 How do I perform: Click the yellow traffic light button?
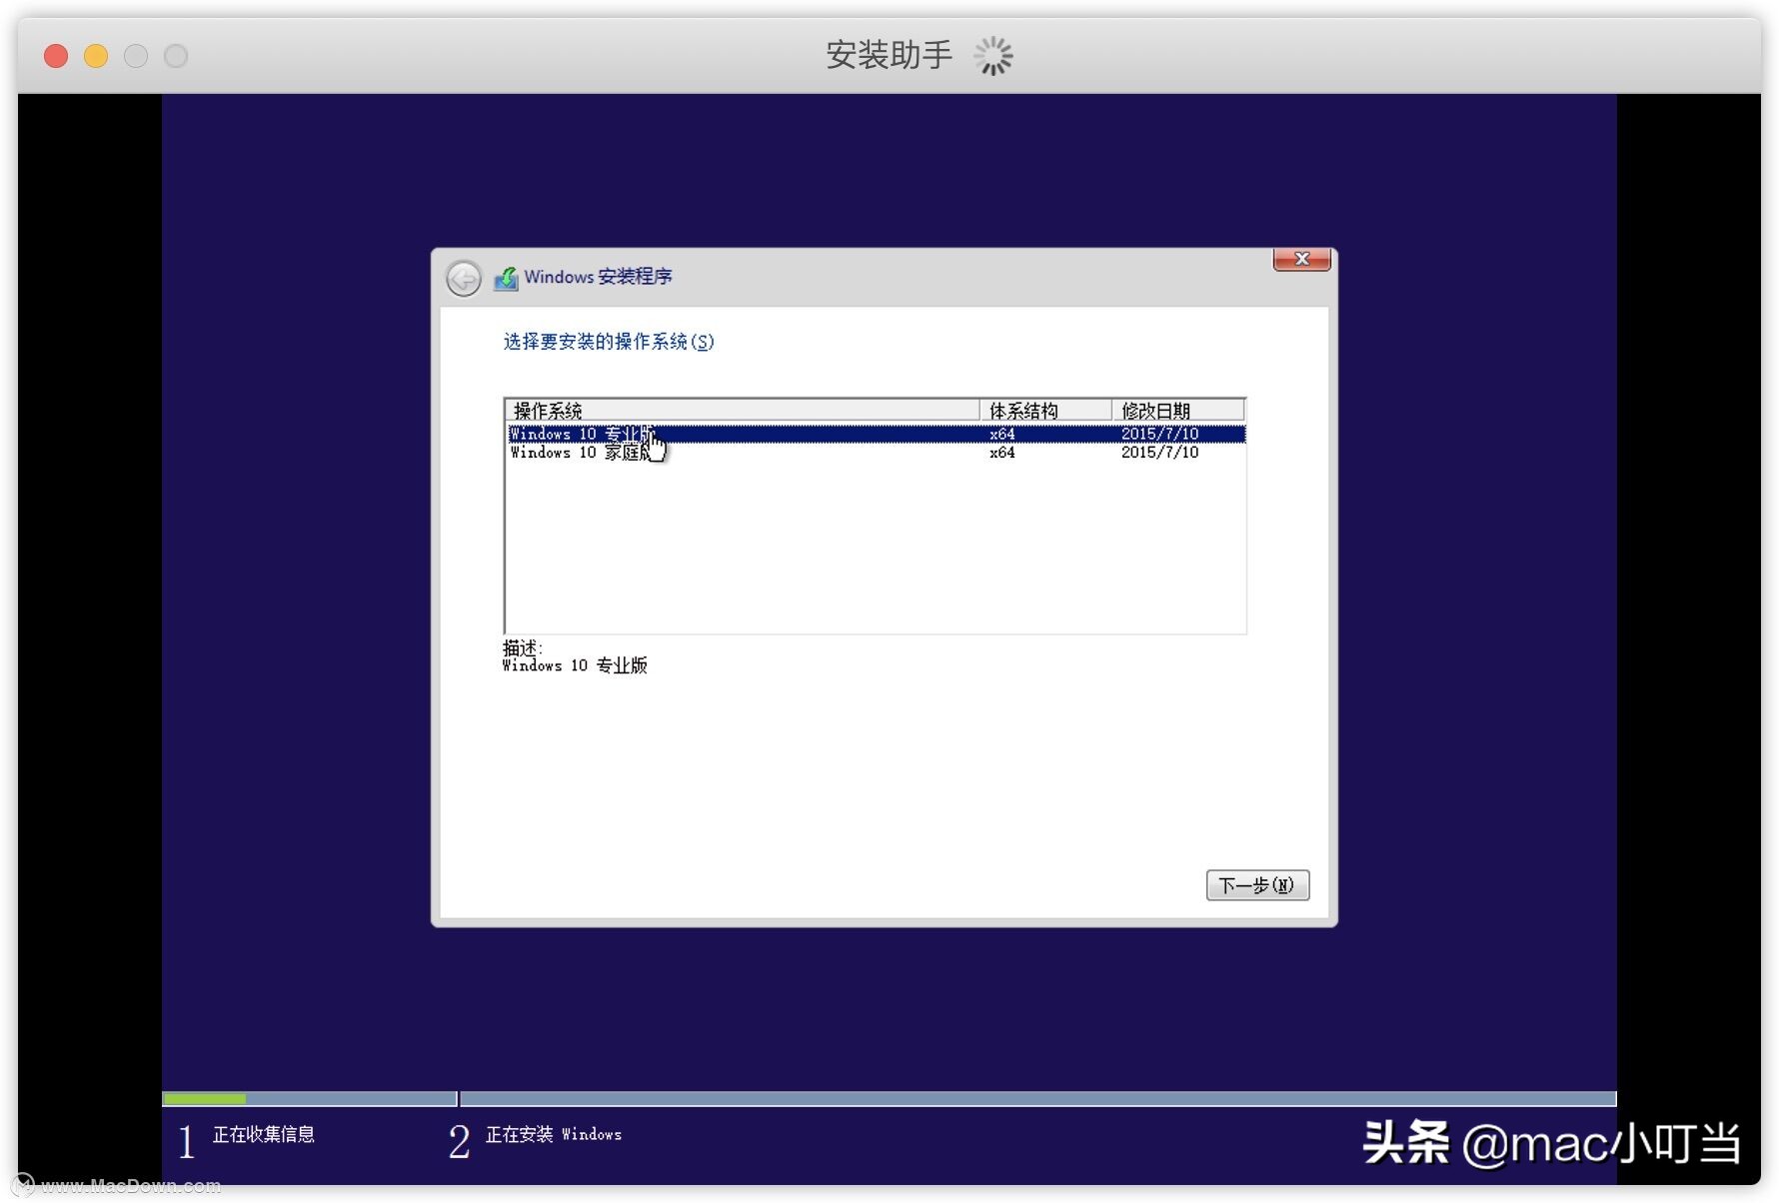[96, 56]
